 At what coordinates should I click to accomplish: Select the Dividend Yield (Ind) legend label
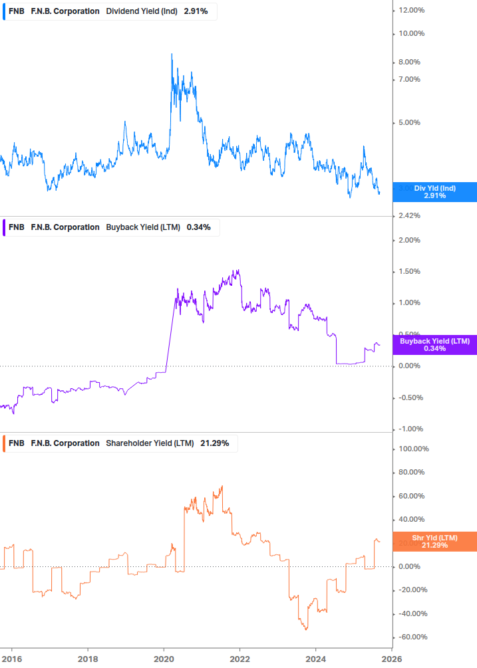[142, 11]
